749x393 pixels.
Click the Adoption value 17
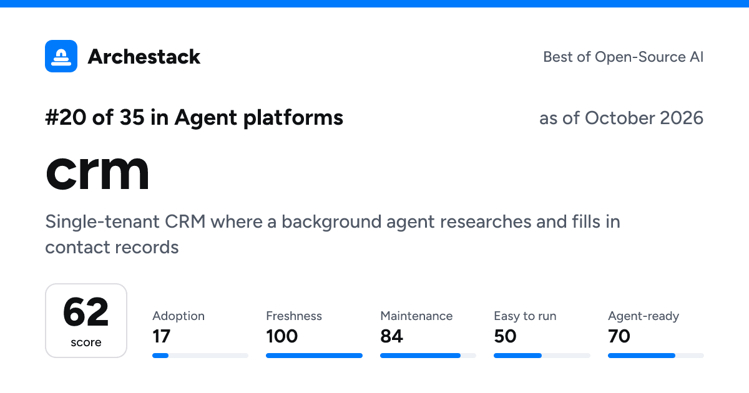tap(161, 337)
